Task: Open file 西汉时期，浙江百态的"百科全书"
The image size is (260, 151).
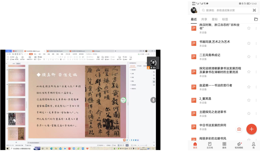Action: (219, 27)
